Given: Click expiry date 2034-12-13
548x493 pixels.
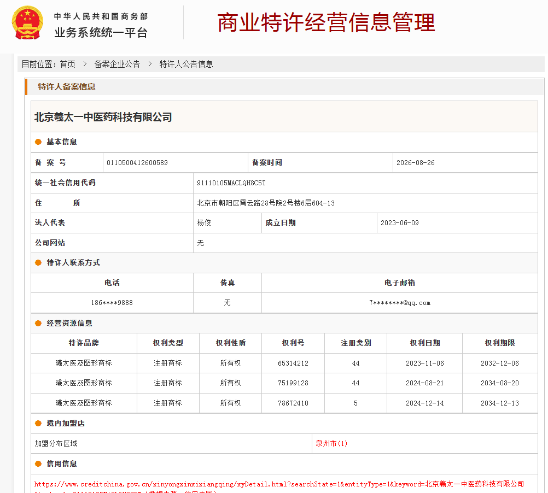Looking at the screenshot, I should pos(500,403).
